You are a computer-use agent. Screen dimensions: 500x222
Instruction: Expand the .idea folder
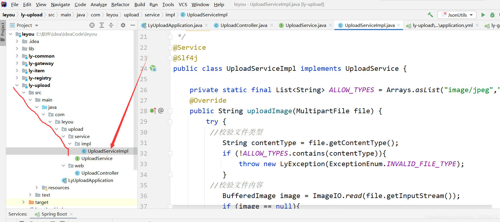17,41
